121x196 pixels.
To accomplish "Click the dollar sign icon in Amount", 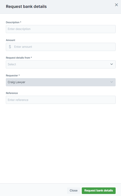I will (x=10, y=47).
